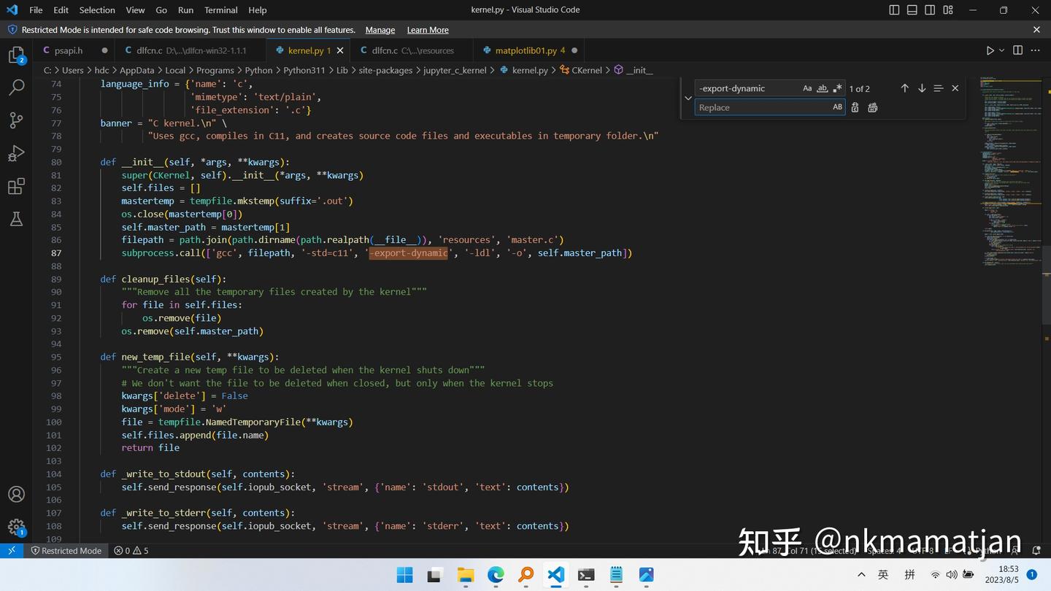
Task: Run kernel.py with the play button
Action: (x=990, y=50)
